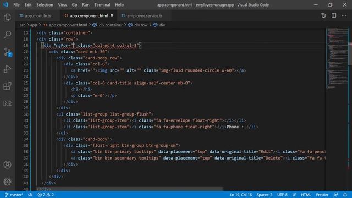Select the app.component.html tab
Viewport: 352px width, 198px height.
coord(89,16)
